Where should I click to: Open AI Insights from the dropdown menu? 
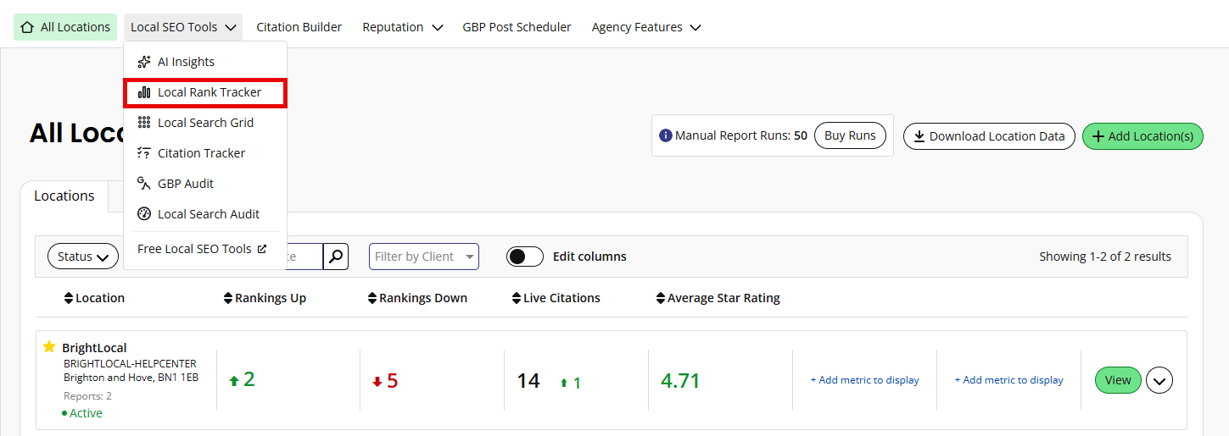(x=204, y=62)
